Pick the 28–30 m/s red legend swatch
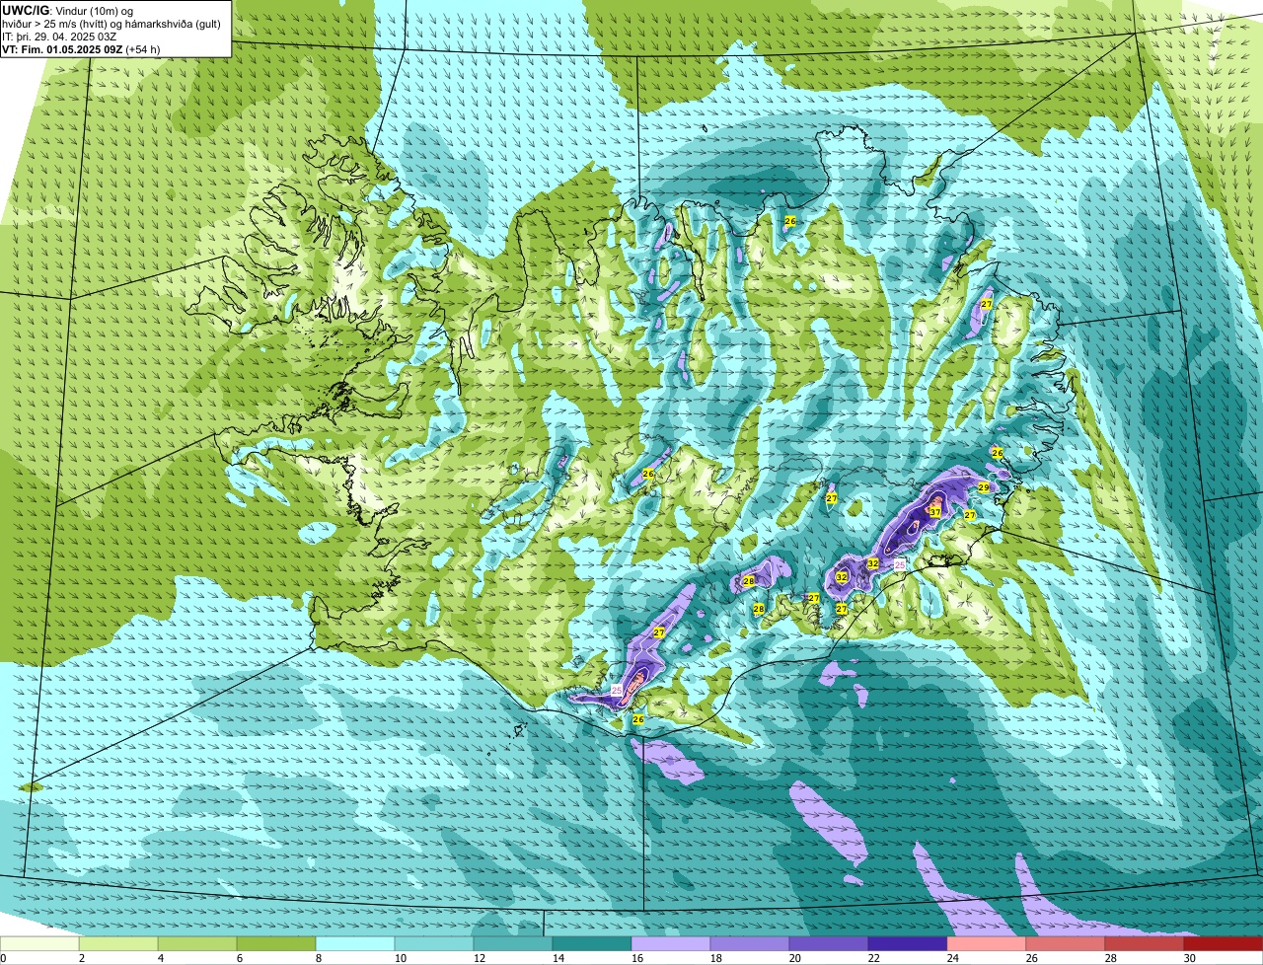Viewport: 1263px width, 965px height. coord(1145,943)
